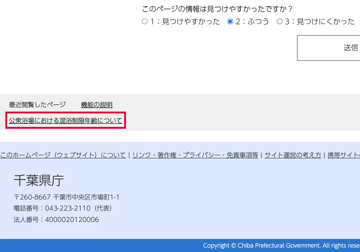The height and width of the screenshot is (252, 360).
Task: Open 公衆浴場における混浴制限年齢について link
Action: (66, 121)
